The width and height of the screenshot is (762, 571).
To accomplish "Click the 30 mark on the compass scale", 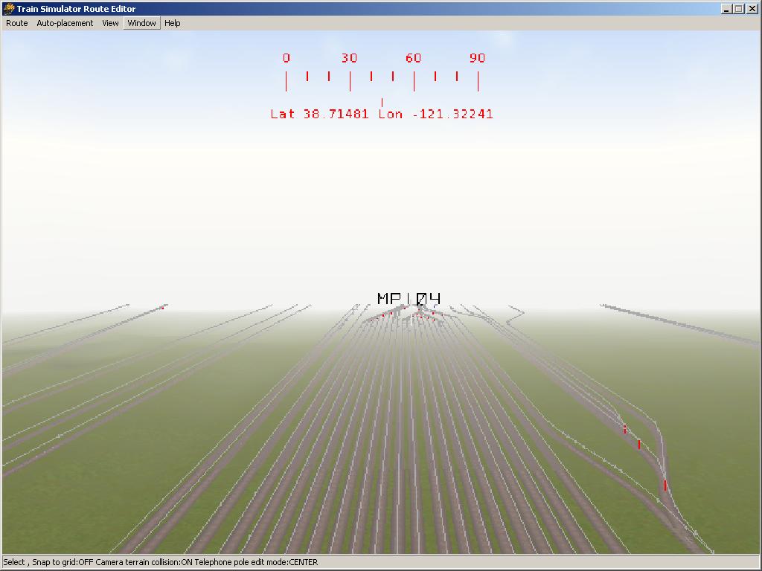I will click(349, 58).
